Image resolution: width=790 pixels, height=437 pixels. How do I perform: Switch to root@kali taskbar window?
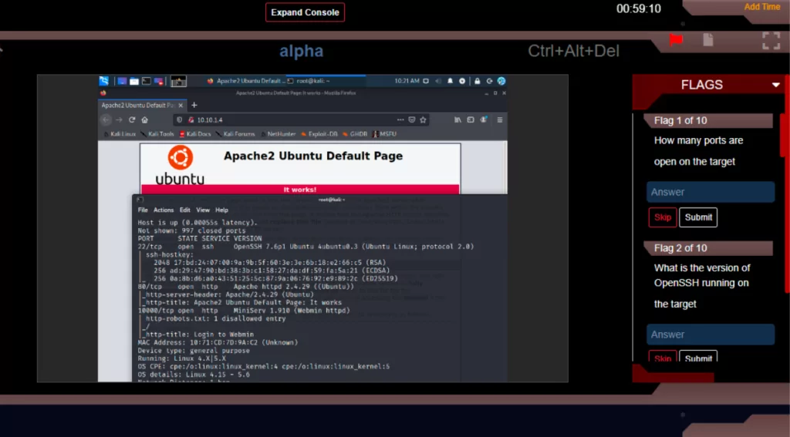(326, 81)
